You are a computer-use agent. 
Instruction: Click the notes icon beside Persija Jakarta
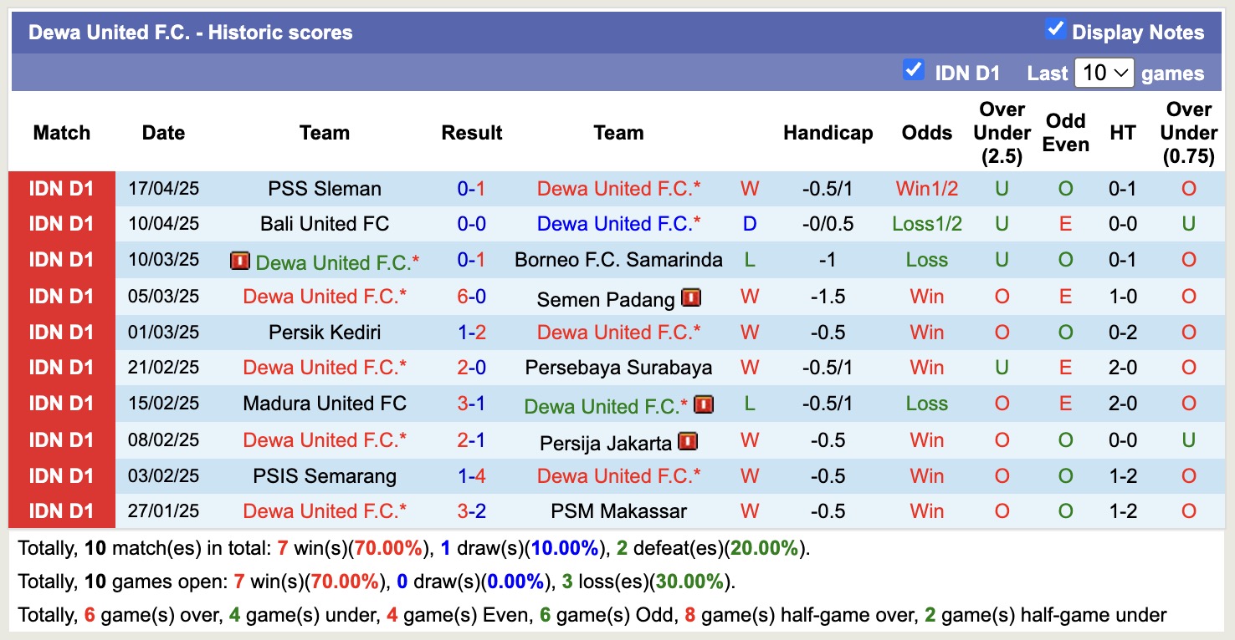pos(687,439)
